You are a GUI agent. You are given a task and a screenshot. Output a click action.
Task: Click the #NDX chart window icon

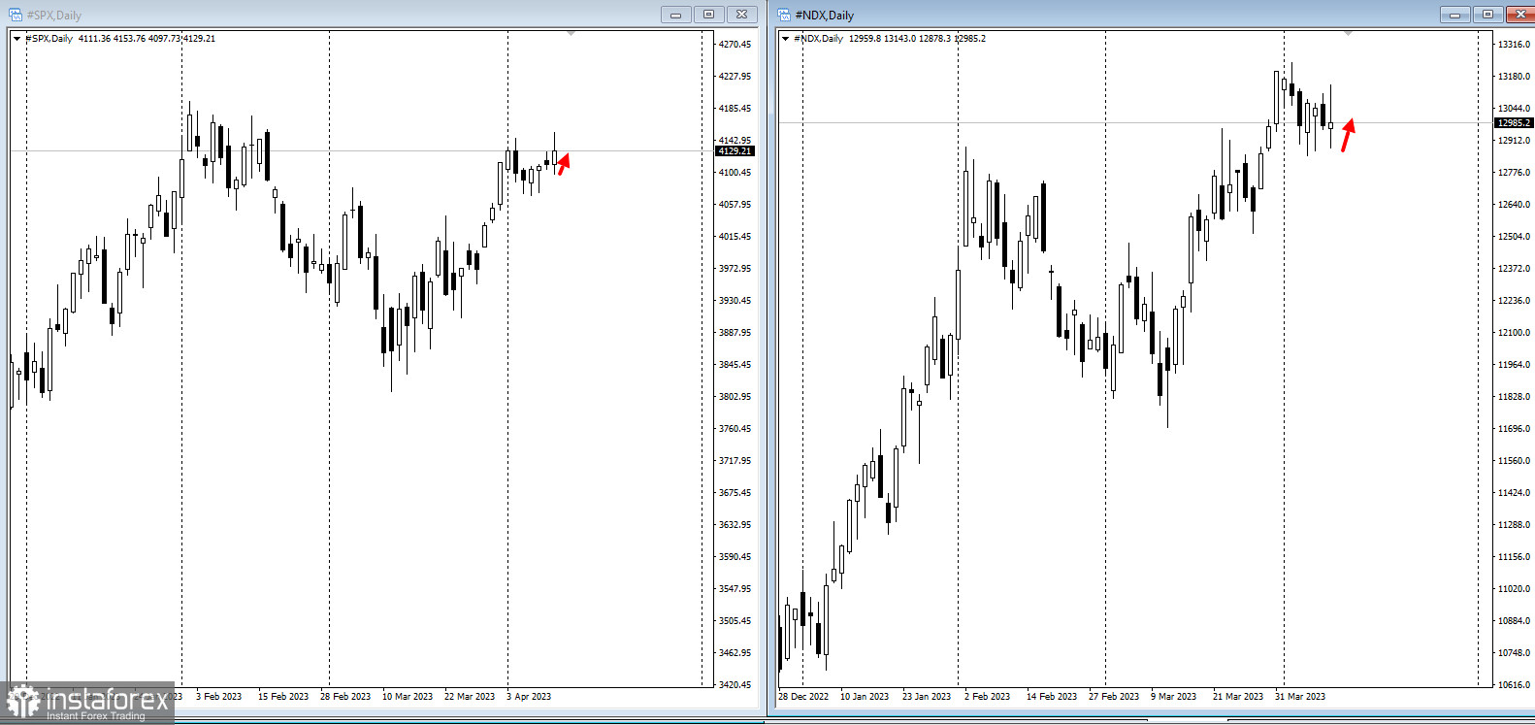tap(784, 15)
